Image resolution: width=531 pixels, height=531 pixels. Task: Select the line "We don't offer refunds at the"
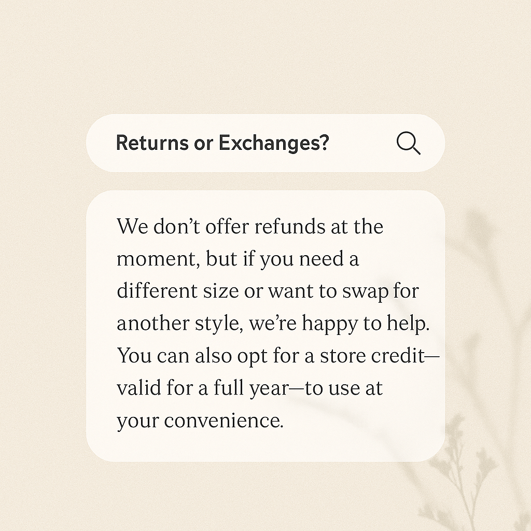[250, 226]
